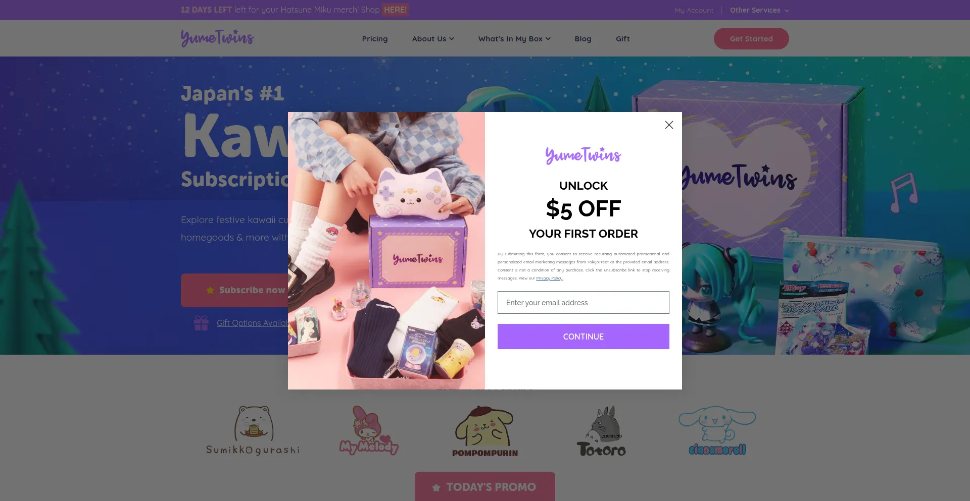Expand the What's In My Box menu
This screenshot has height=501, width=970.
click(x=514, y=39)
